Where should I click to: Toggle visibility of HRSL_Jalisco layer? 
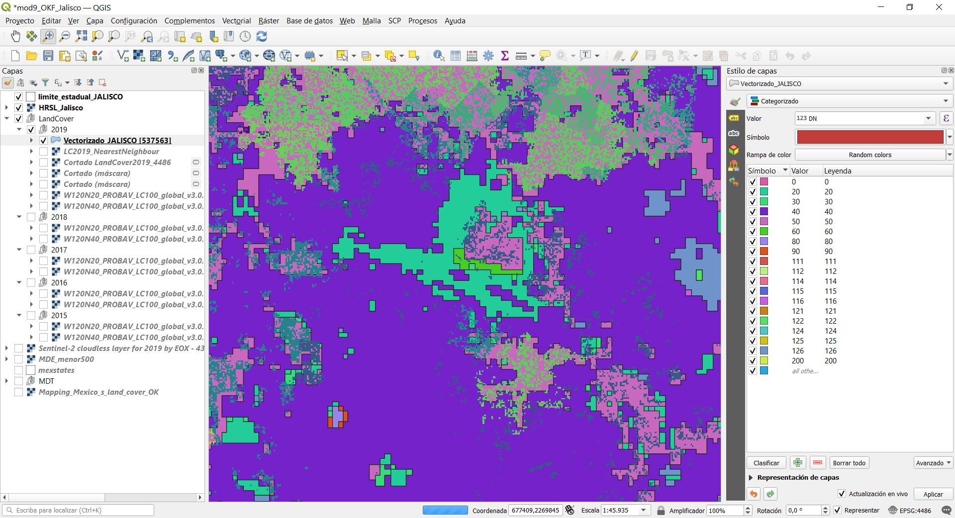point(18,107)
